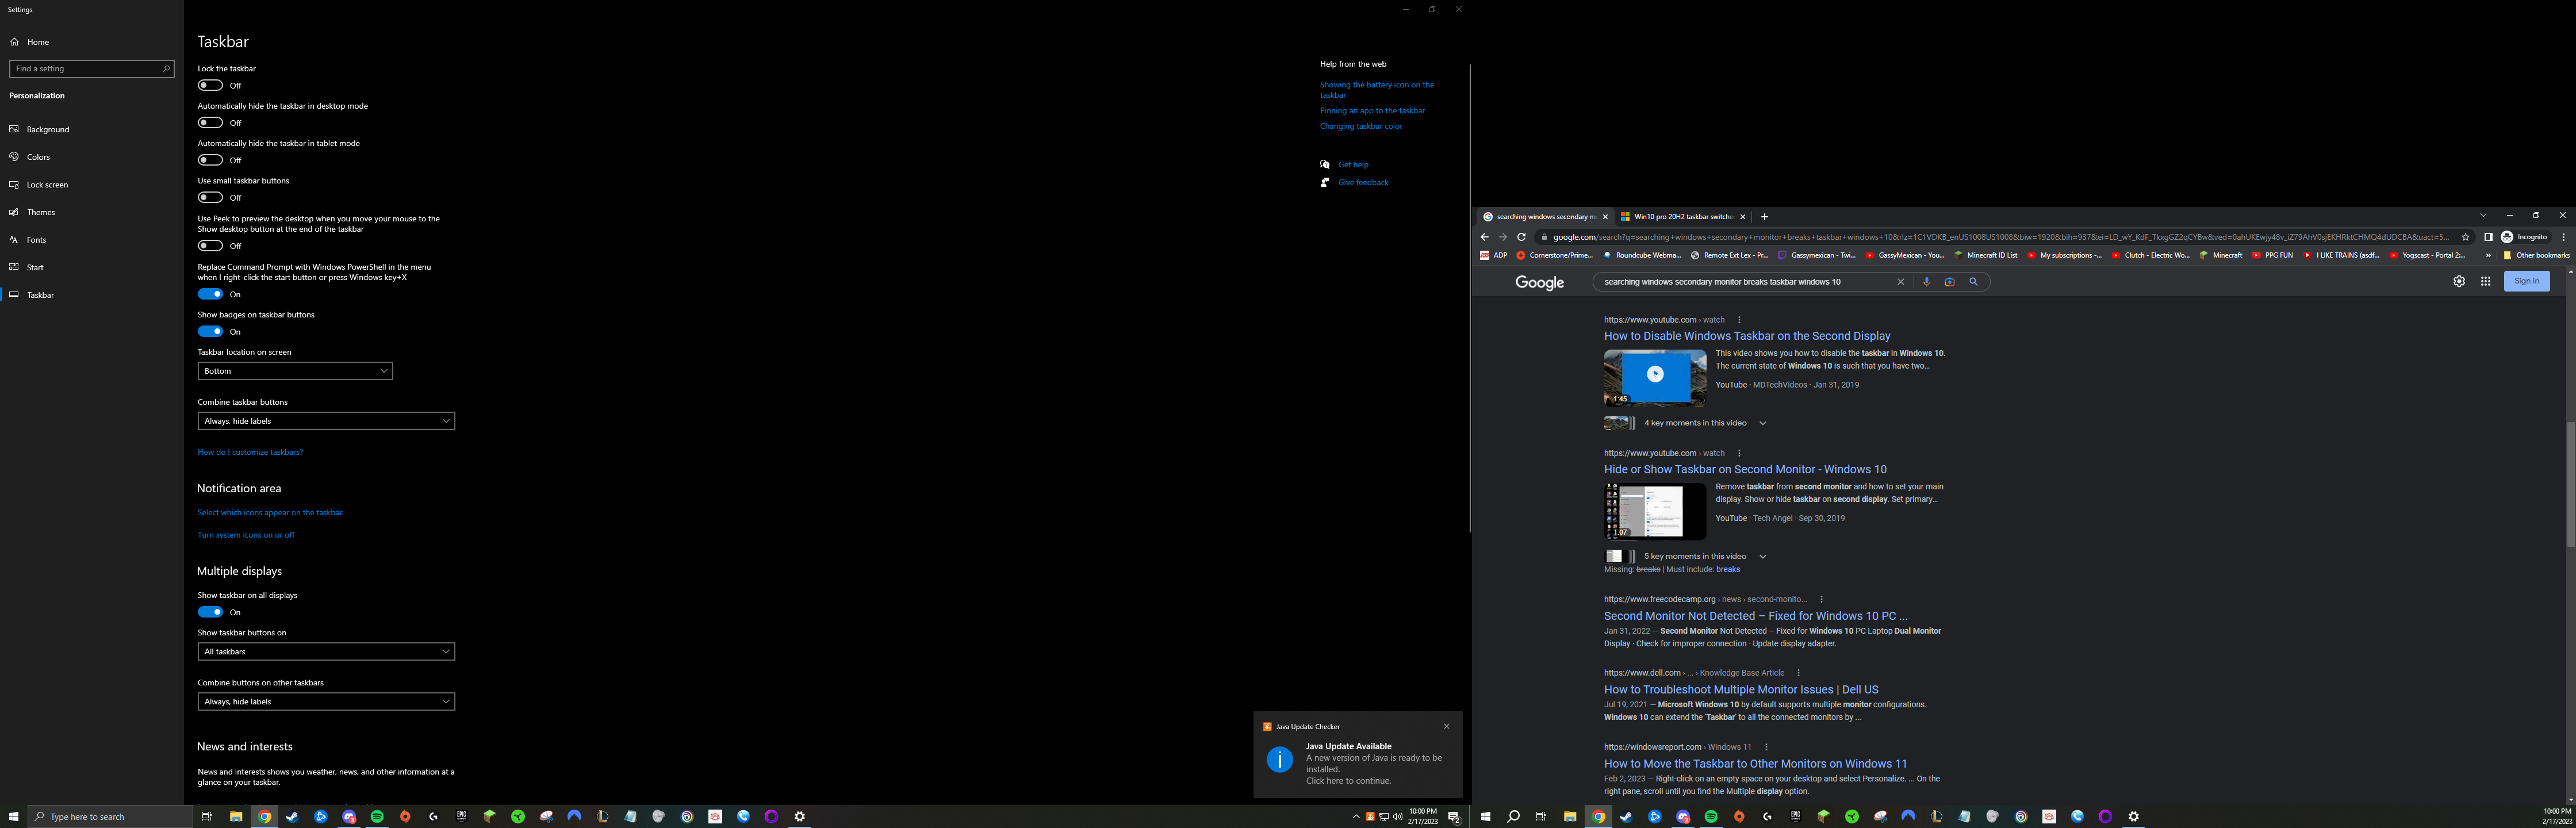Select Colors in Settings sidebar
Screen dimensions: 2576x828
point(38,157)
